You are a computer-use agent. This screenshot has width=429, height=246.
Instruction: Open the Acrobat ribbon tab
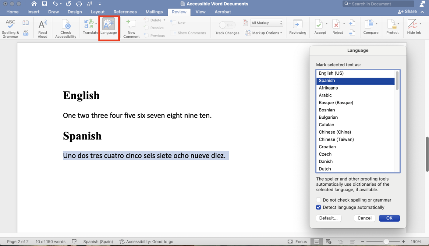point(222,11)
